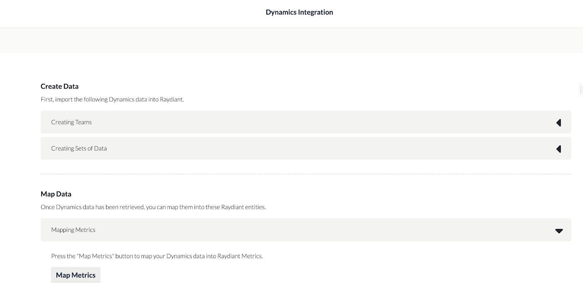Select the "Dynamics Integration" page title
The width and height of the screenshot is (583, 291).
pyautogui.click(x=300, y=12)
